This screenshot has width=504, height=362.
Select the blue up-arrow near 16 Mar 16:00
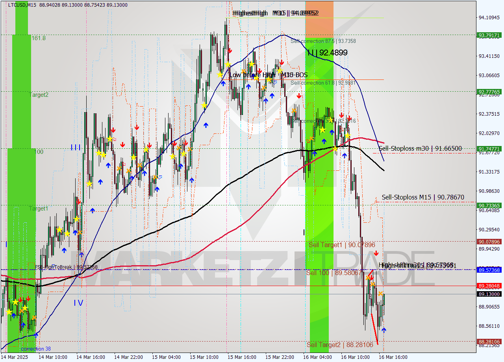coord(384,331)
